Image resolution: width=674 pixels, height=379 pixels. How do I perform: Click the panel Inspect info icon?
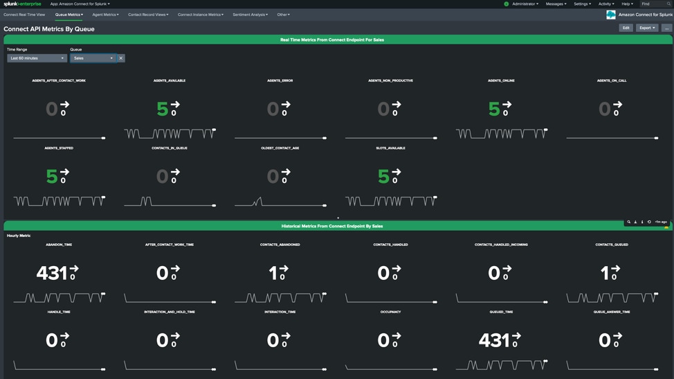point(642,222)
